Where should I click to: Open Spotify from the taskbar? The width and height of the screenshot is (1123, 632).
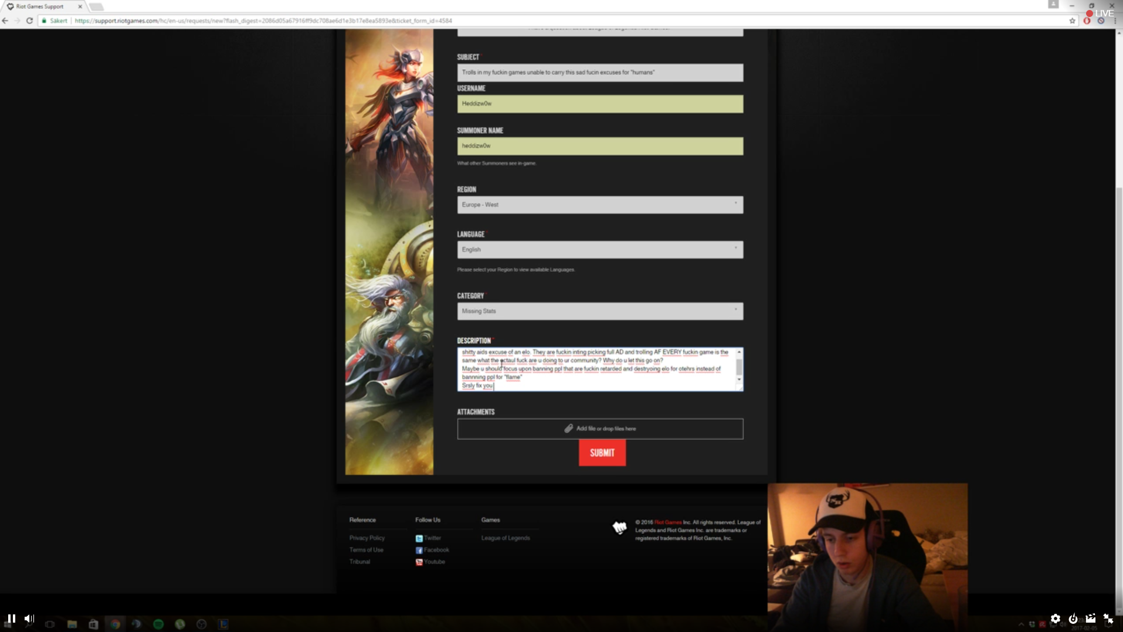tap(158, 624)
